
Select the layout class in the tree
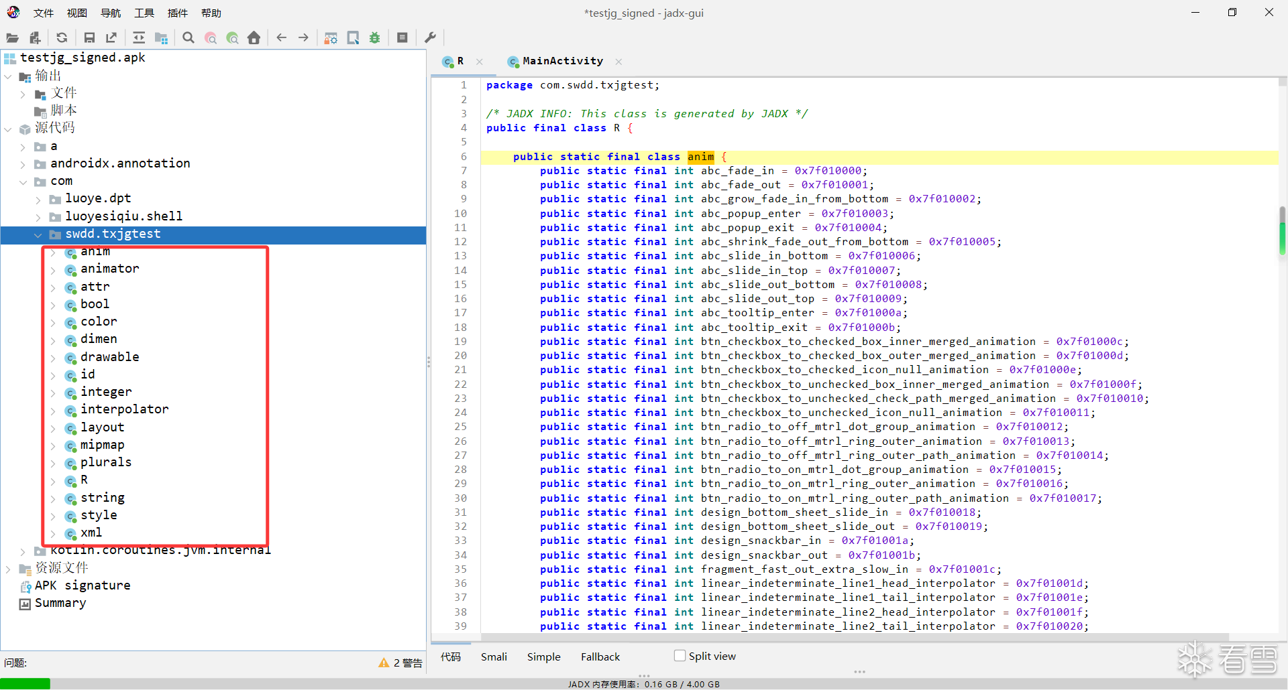[103, 427]
